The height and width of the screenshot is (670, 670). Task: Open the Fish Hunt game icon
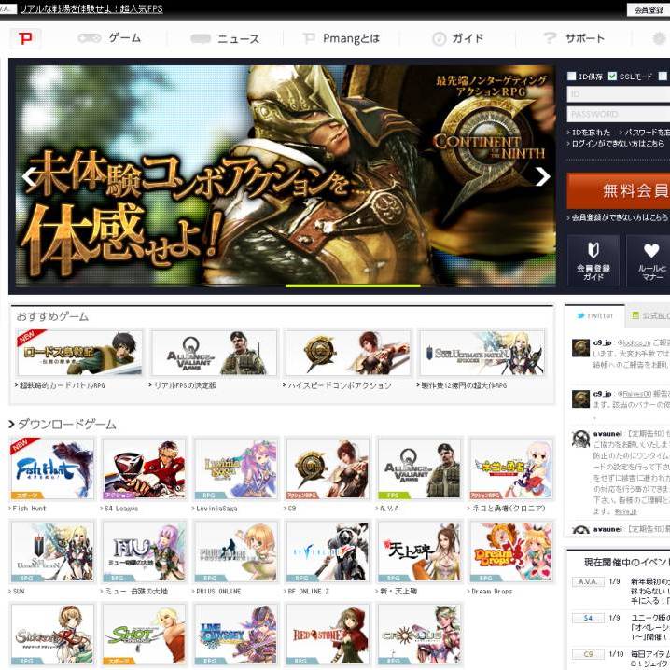pos(52,468)
